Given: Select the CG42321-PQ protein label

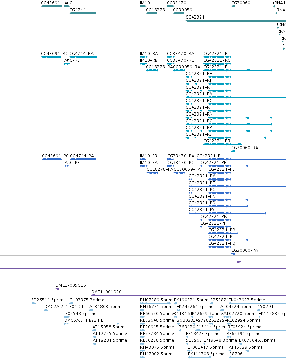Looking at the screenshot, I should tap(222, 243).
